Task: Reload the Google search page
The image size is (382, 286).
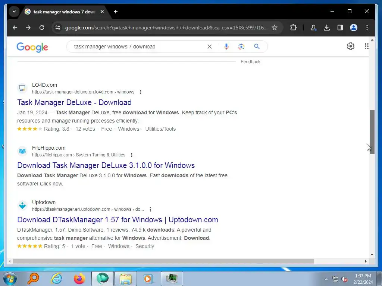Action: coord(42,28)
